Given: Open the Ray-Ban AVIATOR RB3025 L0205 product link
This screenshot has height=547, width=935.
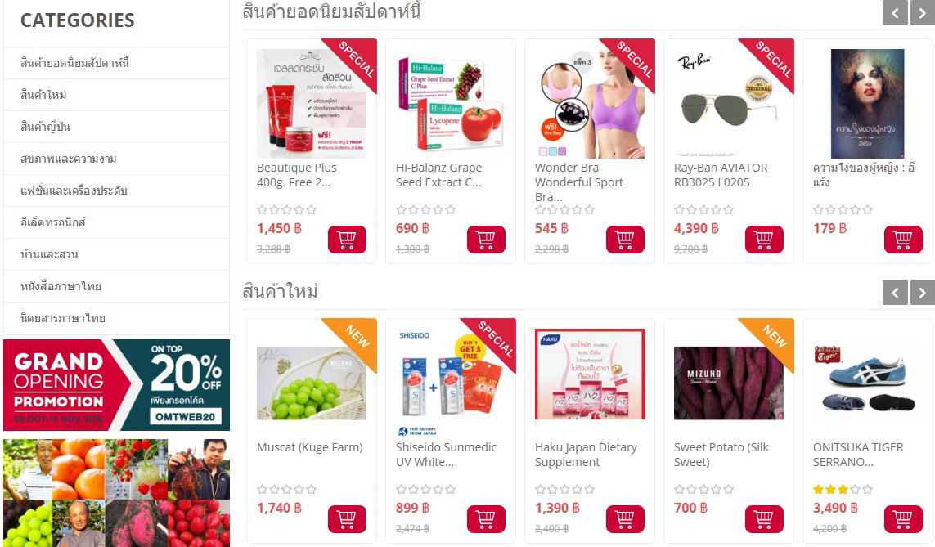Looking at the screenshot, I should point(721,175).
